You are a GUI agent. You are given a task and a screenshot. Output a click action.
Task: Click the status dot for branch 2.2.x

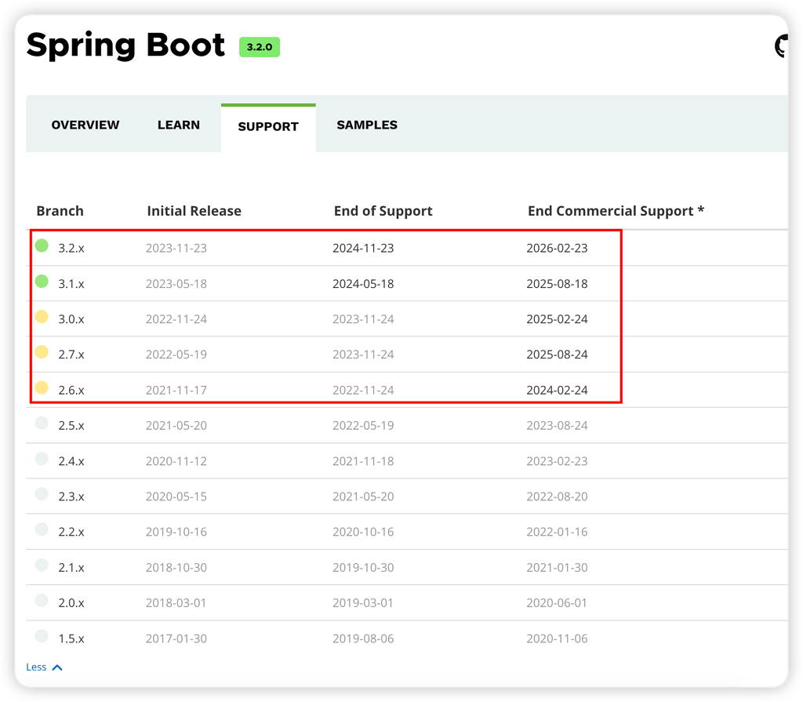(41, 529)
